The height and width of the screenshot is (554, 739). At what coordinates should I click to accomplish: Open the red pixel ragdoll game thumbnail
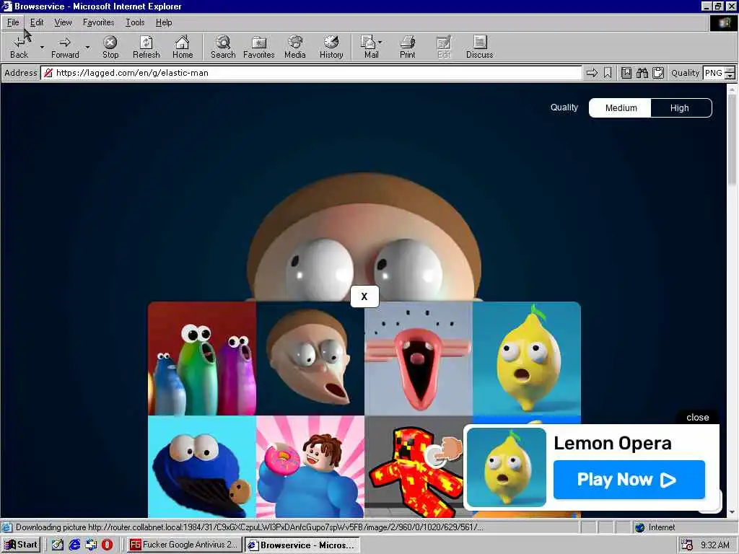pos(415,467)
